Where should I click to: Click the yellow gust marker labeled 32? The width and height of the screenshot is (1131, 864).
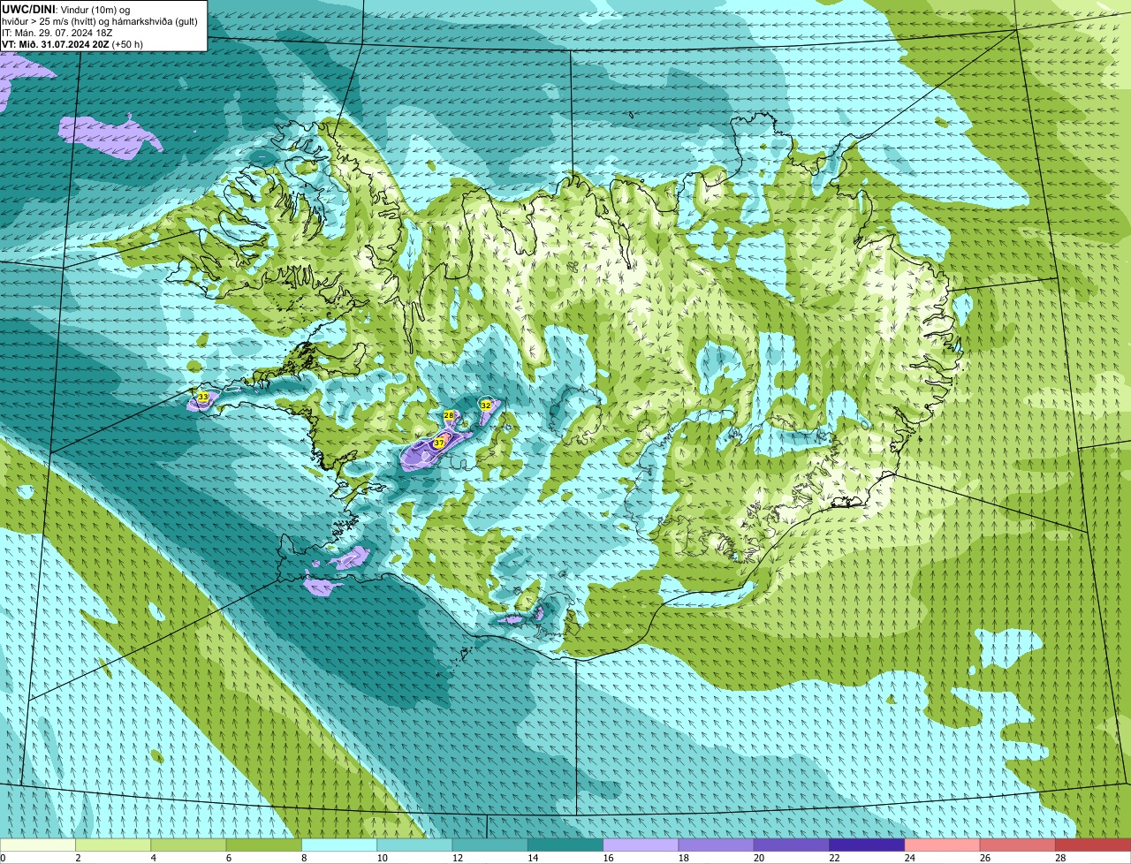point(486,405)
